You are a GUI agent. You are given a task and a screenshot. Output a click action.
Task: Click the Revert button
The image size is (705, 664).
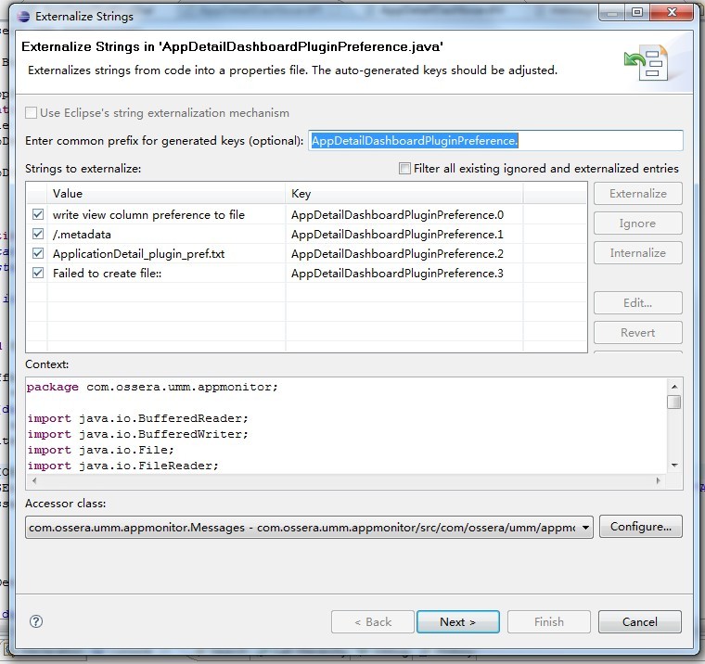tap(637, 333)
